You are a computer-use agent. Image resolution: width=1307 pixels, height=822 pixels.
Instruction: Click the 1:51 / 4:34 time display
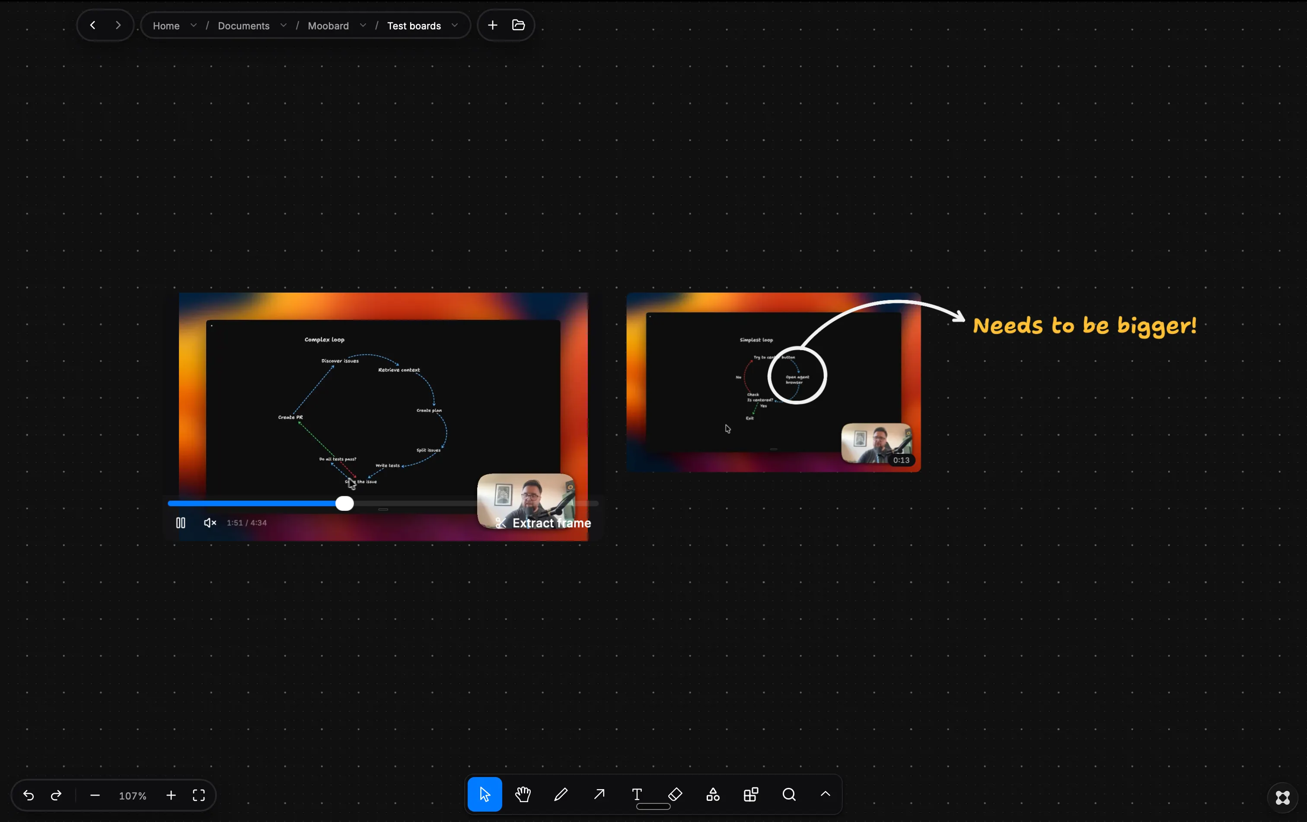pyautogui.click(x=247, y=523)
